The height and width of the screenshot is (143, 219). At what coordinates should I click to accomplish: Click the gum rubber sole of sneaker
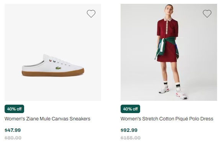coord(53,74)
